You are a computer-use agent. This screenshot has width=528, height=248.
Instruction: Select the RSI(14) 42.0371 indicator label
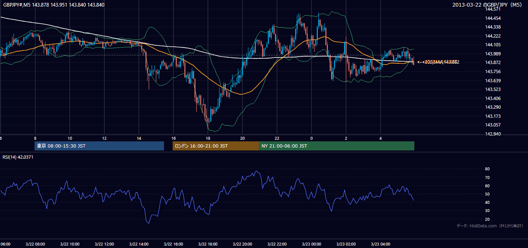(18, 157)
